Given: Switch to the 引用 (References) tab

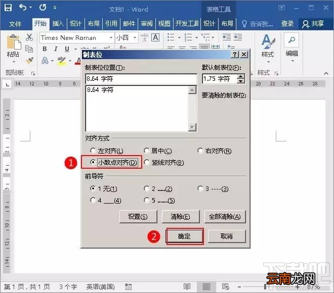Looking at the screenshot, I should pyautogui.click(x=111, y=24).
